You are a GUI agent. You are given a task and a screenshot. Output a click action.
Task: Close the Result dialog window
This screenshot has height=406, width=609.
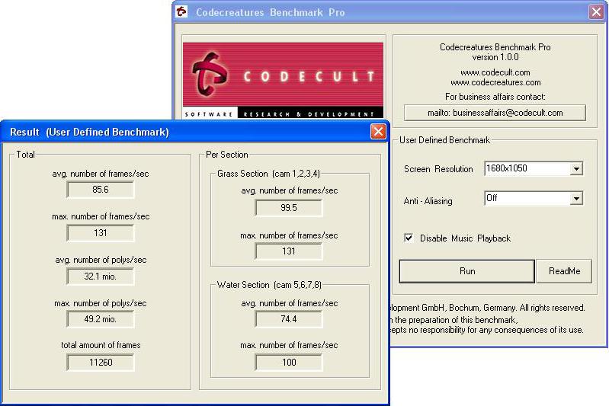coord(378,132)
